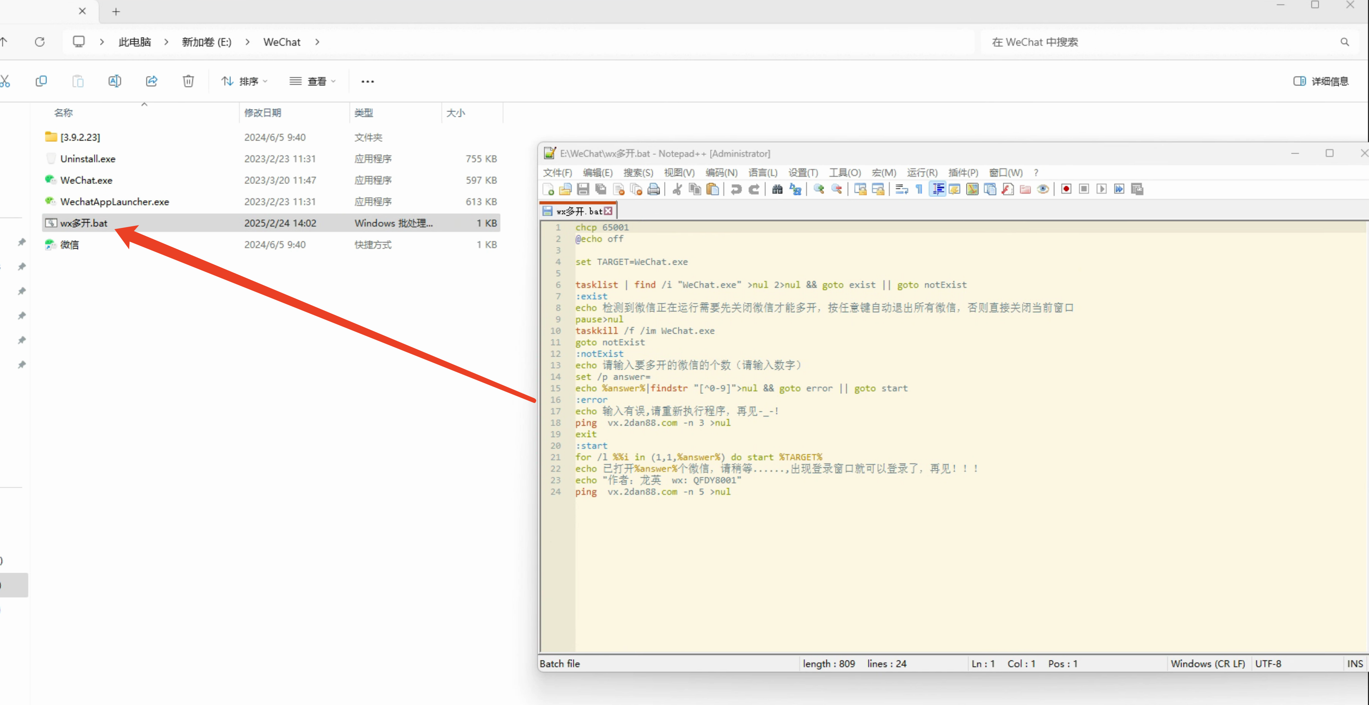Click the Redo icon in Notepad++
Viewport: 1369px width, 705px height.
754,189
